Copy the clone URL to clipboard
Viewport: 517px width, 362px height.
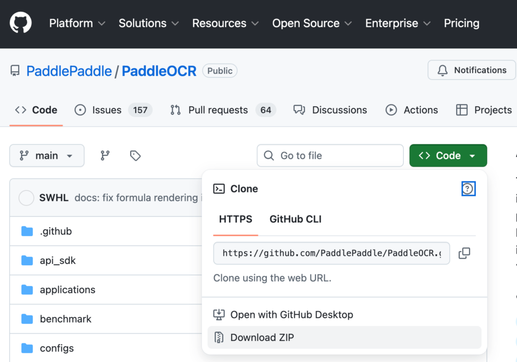point(464,253)
